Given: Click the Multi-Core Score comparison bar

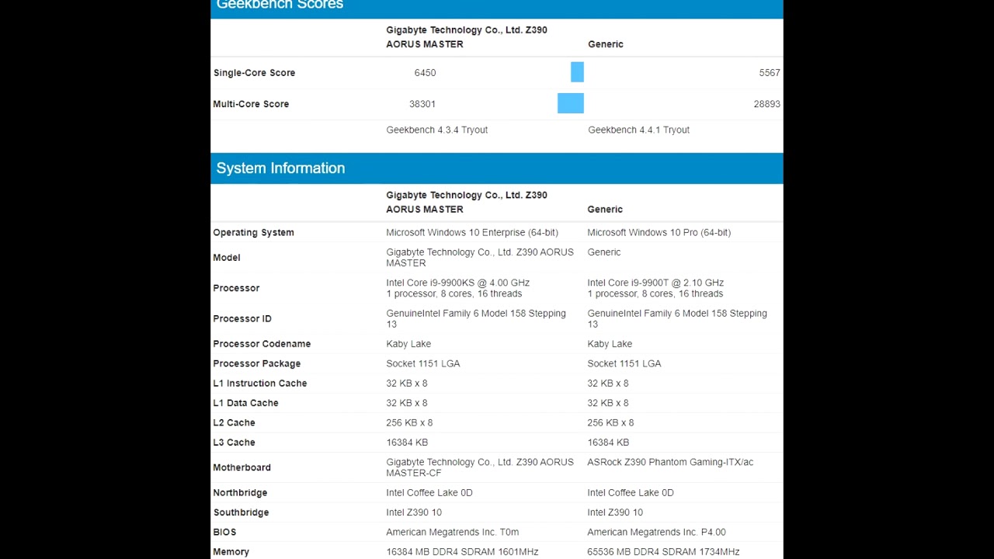Looking at the screenshot, I should point(571,104).
